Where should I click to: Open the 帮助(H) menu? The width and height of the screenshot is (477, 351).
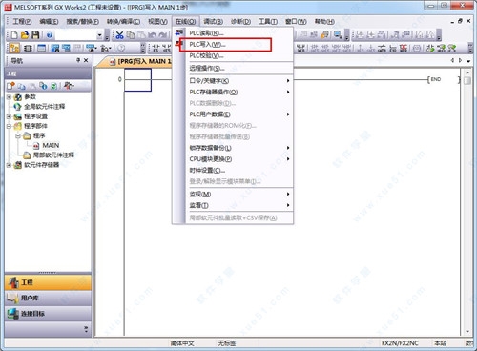click(x=324, y=22)
